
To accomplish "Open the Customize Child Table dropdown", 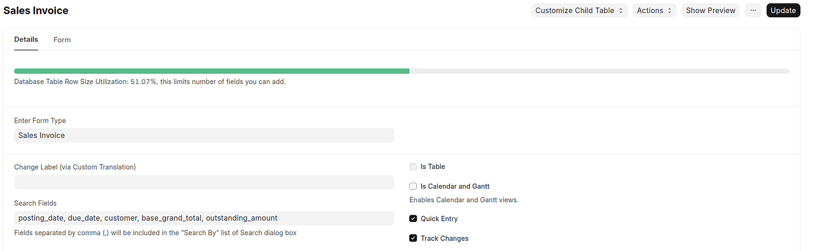I will 579,11.
